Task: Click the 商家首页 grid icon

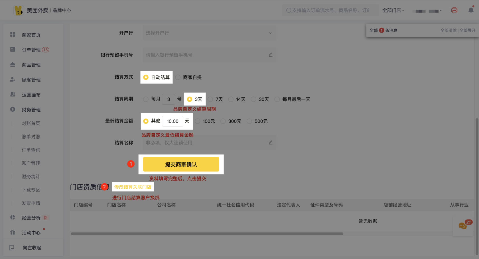Action: click(13, 34)
